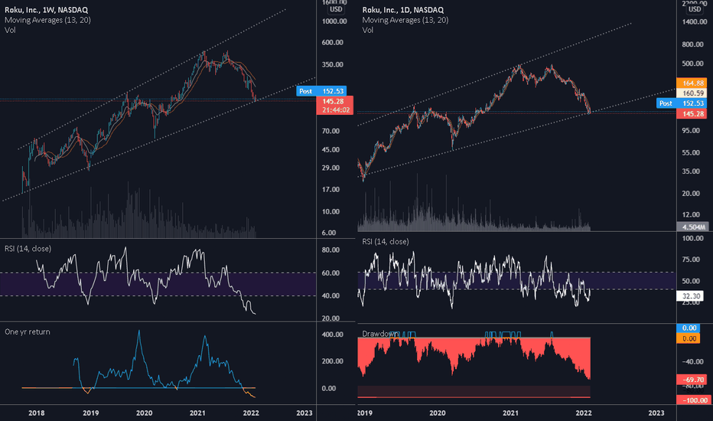Open the USD currency button on weekly chart
This screenshot has height=421, width=713.
[336, 9]
